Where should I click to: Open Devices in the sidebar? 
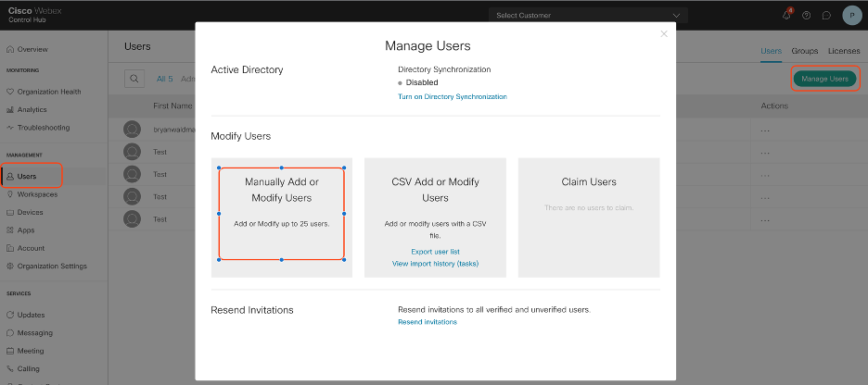[x=30, y=212]
